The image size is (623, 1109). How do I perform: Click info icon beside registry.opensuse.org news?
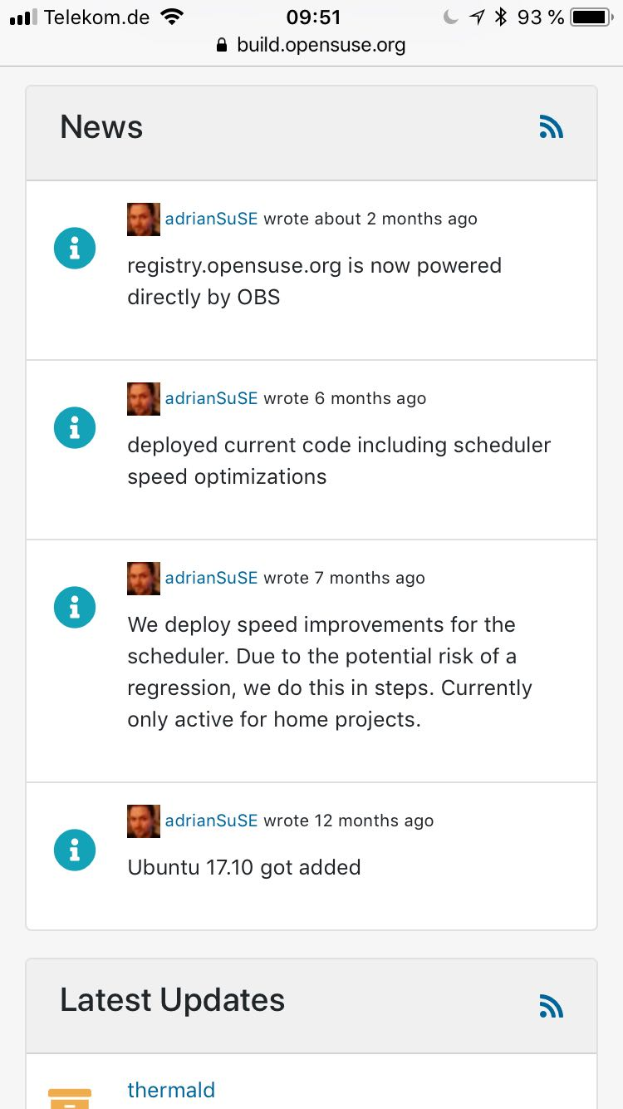[75, 249]
